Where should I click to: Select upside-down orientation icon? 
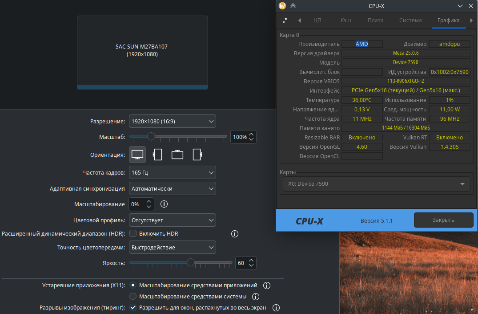[177, 155]
